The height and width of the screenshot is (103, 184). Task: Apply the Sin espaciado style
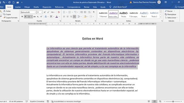[134, 14]
